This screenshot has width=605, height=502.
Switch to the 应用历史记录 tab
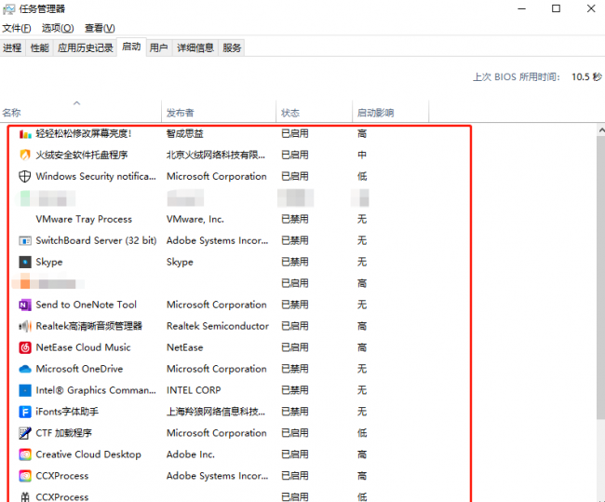pyautogui.click(x=86, y=47)
